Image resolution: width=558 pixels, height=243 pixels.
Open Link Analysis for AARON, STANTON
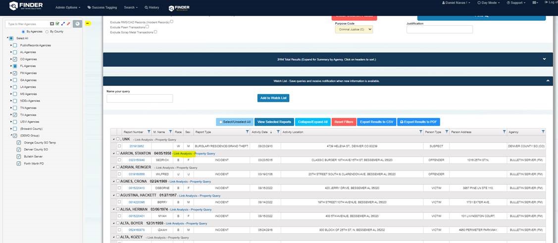click(183, 154)
